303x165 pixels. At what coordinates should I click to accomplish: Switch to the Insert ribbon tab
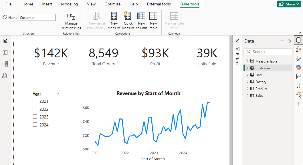coord(47,4)
